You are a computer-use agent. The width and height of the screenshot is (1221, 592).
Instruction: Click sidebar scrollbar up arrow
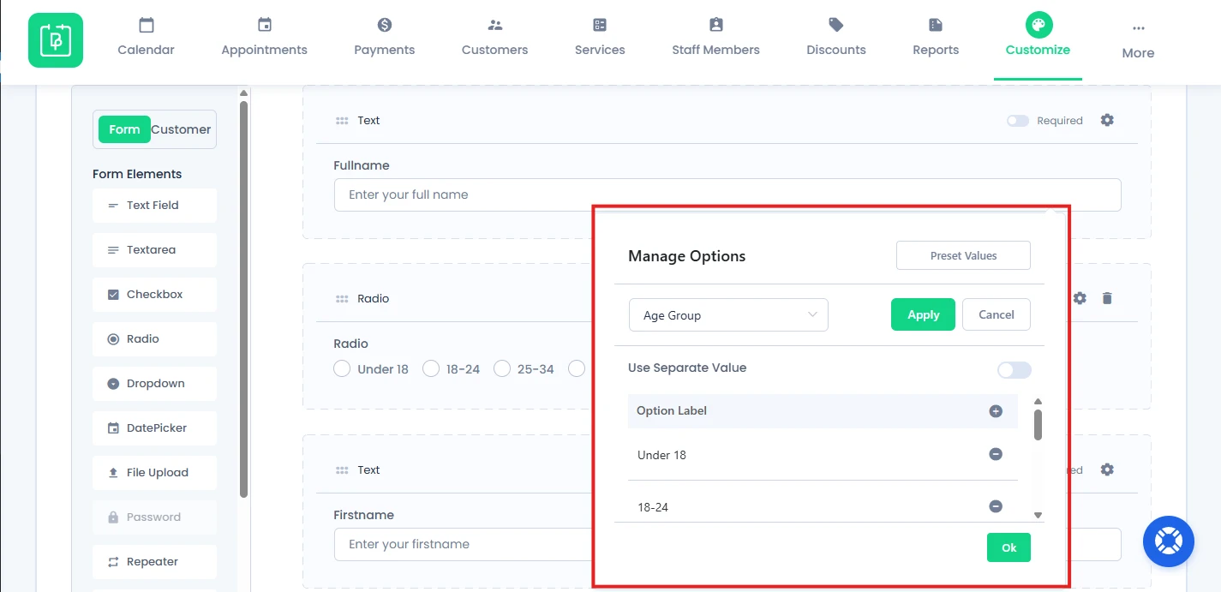[x=244, y=93]
